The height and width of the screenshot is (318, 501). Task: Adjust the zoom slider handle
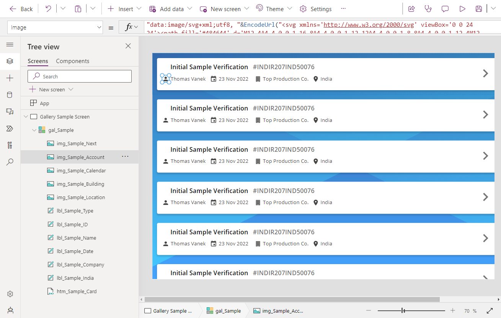coord(403,311)
